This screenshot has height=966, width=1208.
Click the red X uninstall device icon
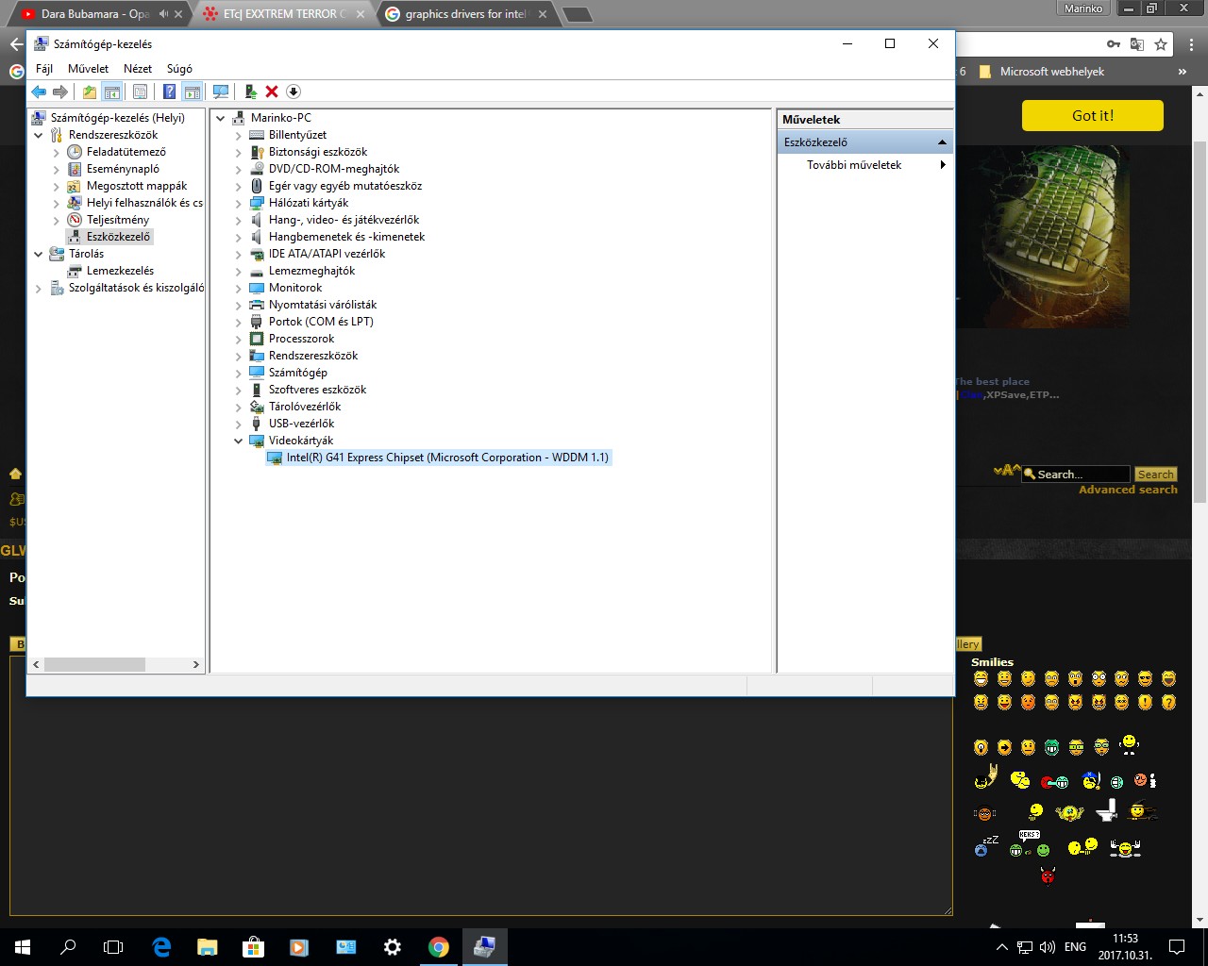272,92
